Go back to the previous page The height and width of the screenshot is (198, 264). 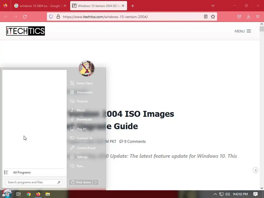[x=6, y=17]
